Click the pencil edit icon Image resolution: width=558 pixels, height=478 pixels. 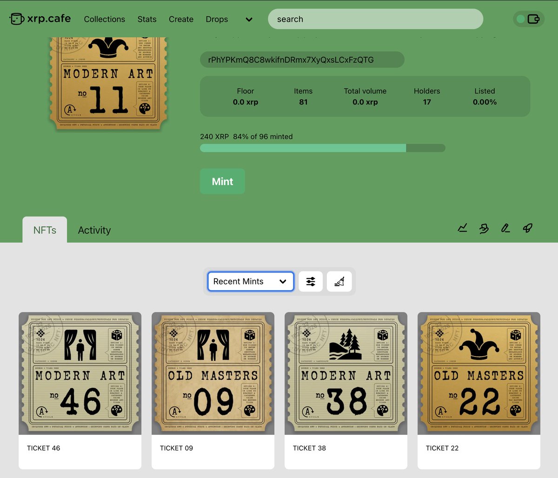(505, 228)
